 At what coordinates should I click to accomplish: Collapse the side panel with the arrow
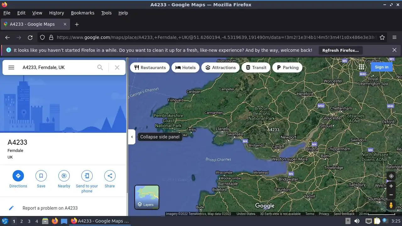tap(132, 137)
